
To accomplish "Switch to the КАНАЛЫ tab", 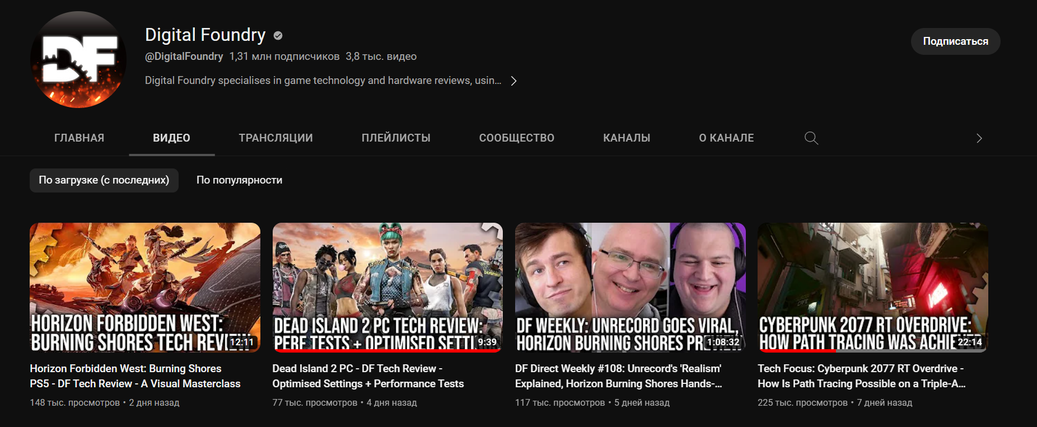I will click(x=627, y=138).
